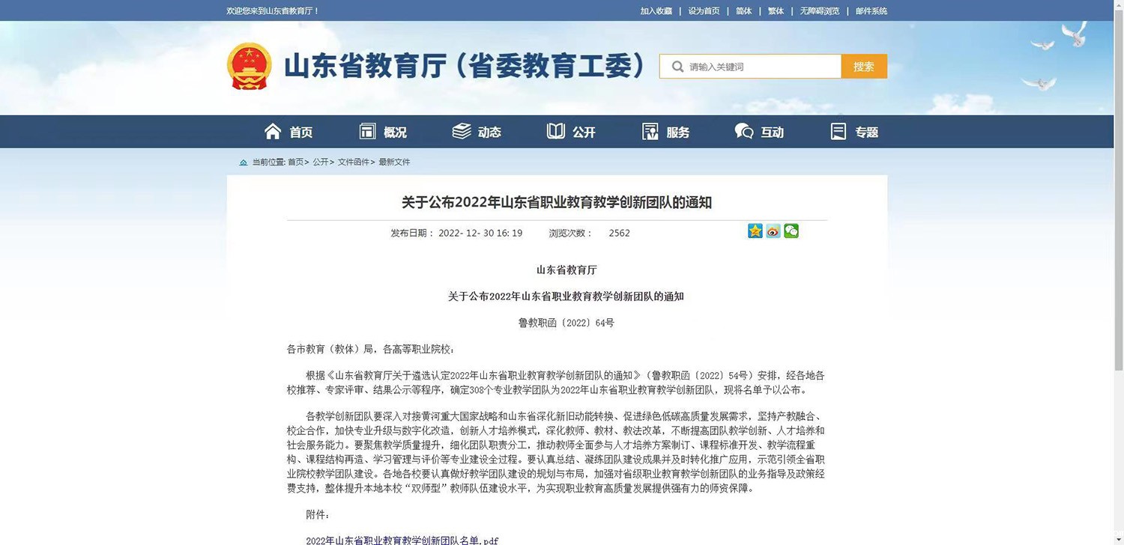Click 公开 in breadcrumb
The image size is (1124, 545).
320,162
